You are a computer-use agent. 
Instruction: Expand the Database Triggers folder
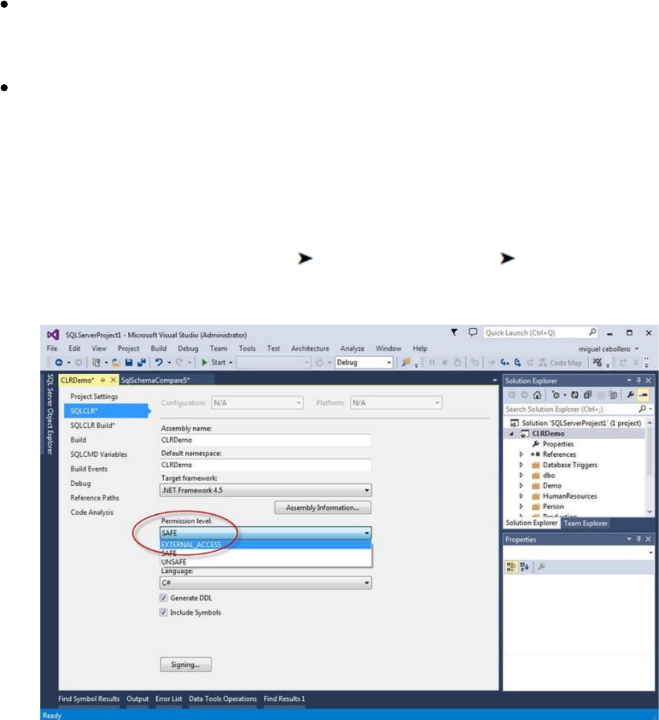521,465
